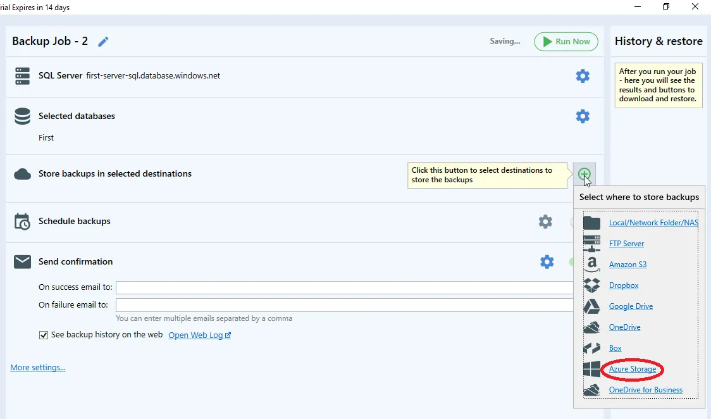Choose Local/Network Folder/NAS destination

[x=653, y=223]
